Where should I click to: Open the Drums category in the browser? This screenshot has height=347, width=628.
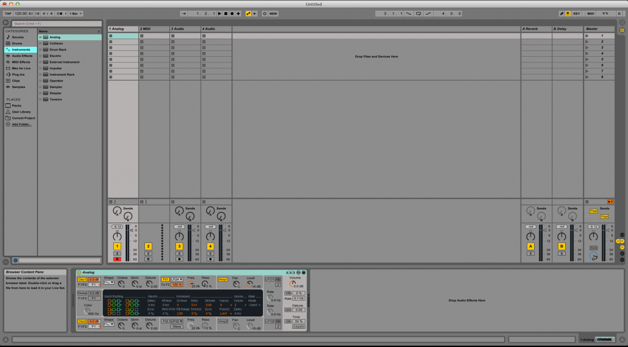(18, 43)
